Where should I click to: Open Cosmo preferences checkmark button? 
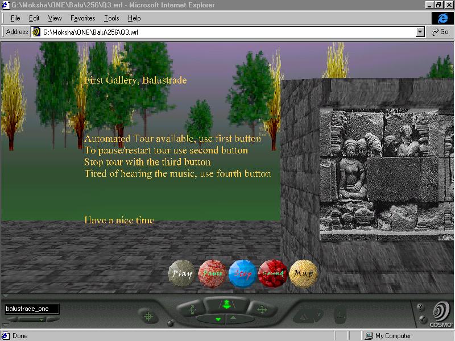421,319
